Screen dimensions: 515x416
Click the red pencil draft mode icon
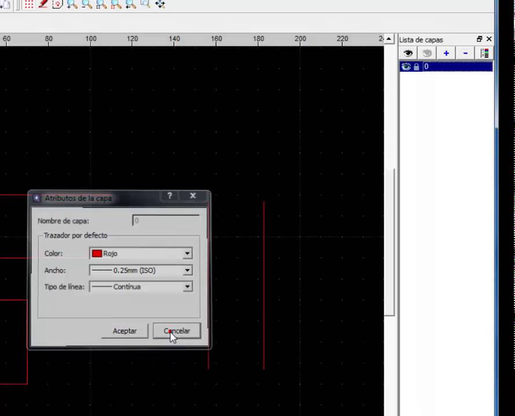[43, 4]
